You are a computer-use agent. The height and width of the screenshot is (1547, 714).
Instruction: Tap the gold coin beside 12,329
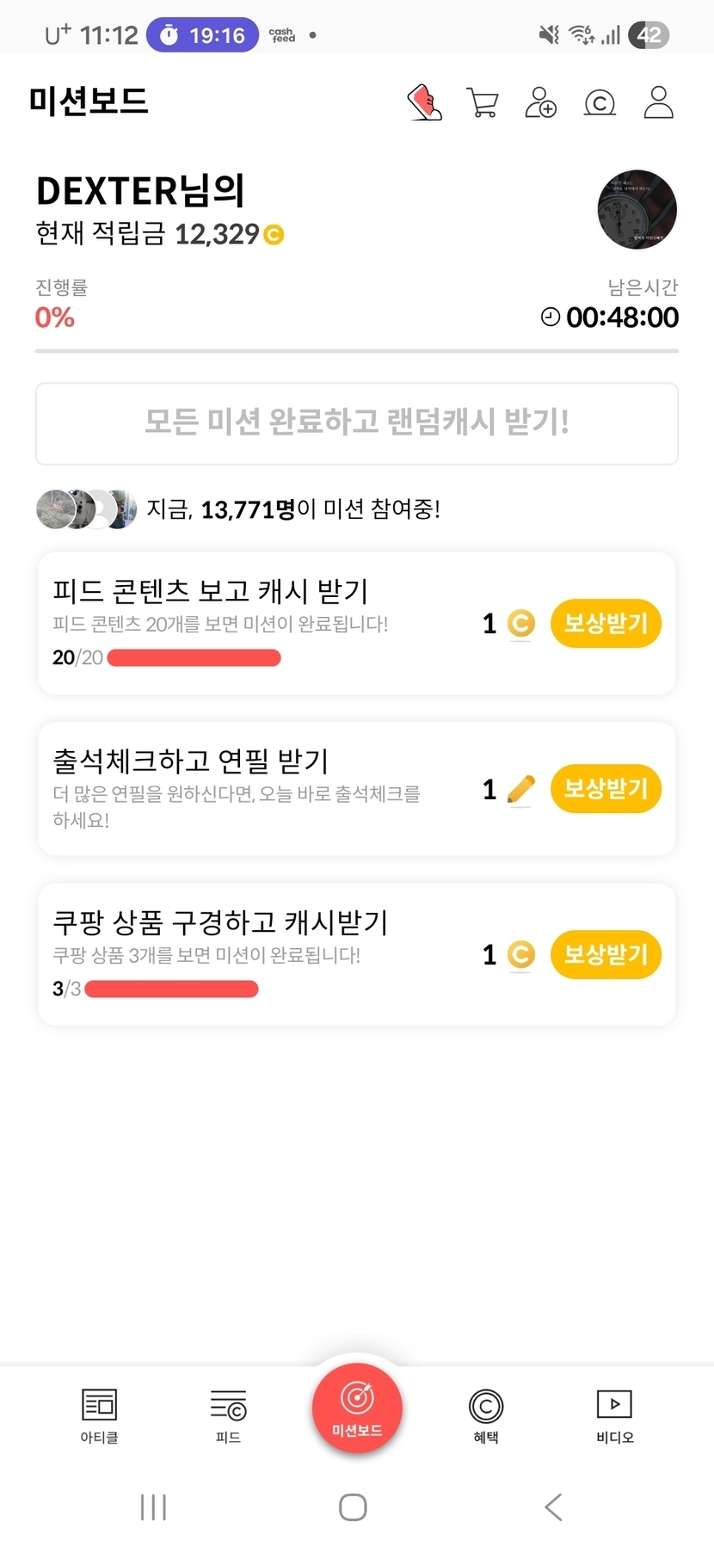pos(274,234)
